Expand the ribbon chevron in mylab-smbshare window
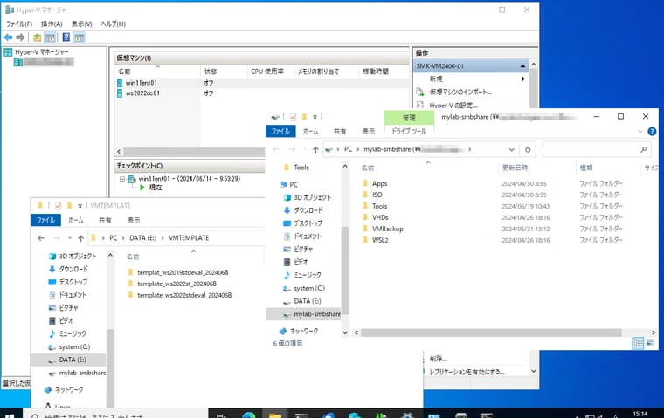Image resolution: width=664 pixels, height=418 pixels. point(640,132)
